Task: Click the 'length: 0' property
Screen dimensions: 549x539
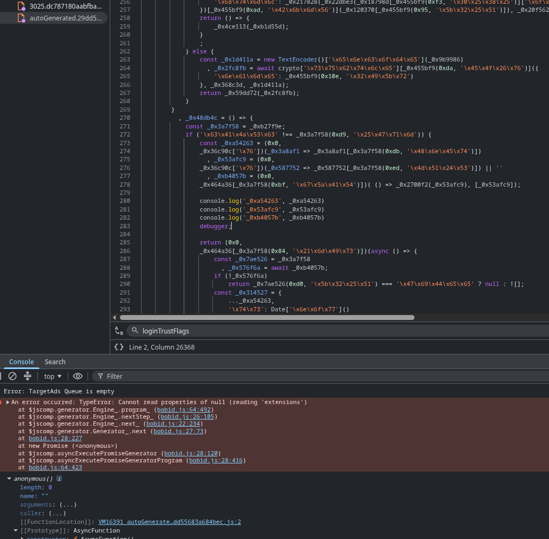Action: click(x=36, y=487)
